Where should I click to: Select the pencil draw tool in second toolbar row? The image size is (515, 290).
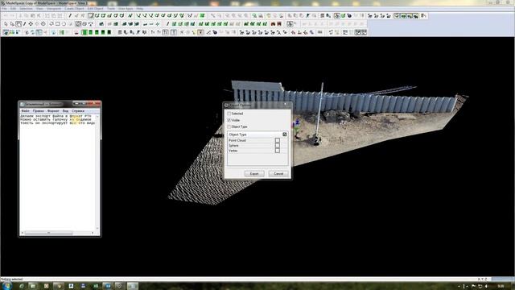pyautogui.click(x=25, y=24)
